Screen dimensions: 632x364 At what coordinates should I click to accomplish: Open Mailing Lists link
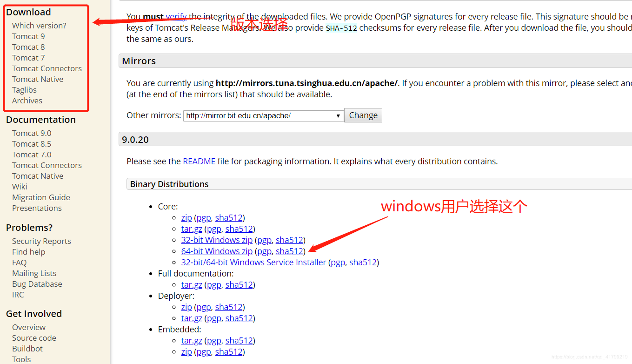[34, 273]
